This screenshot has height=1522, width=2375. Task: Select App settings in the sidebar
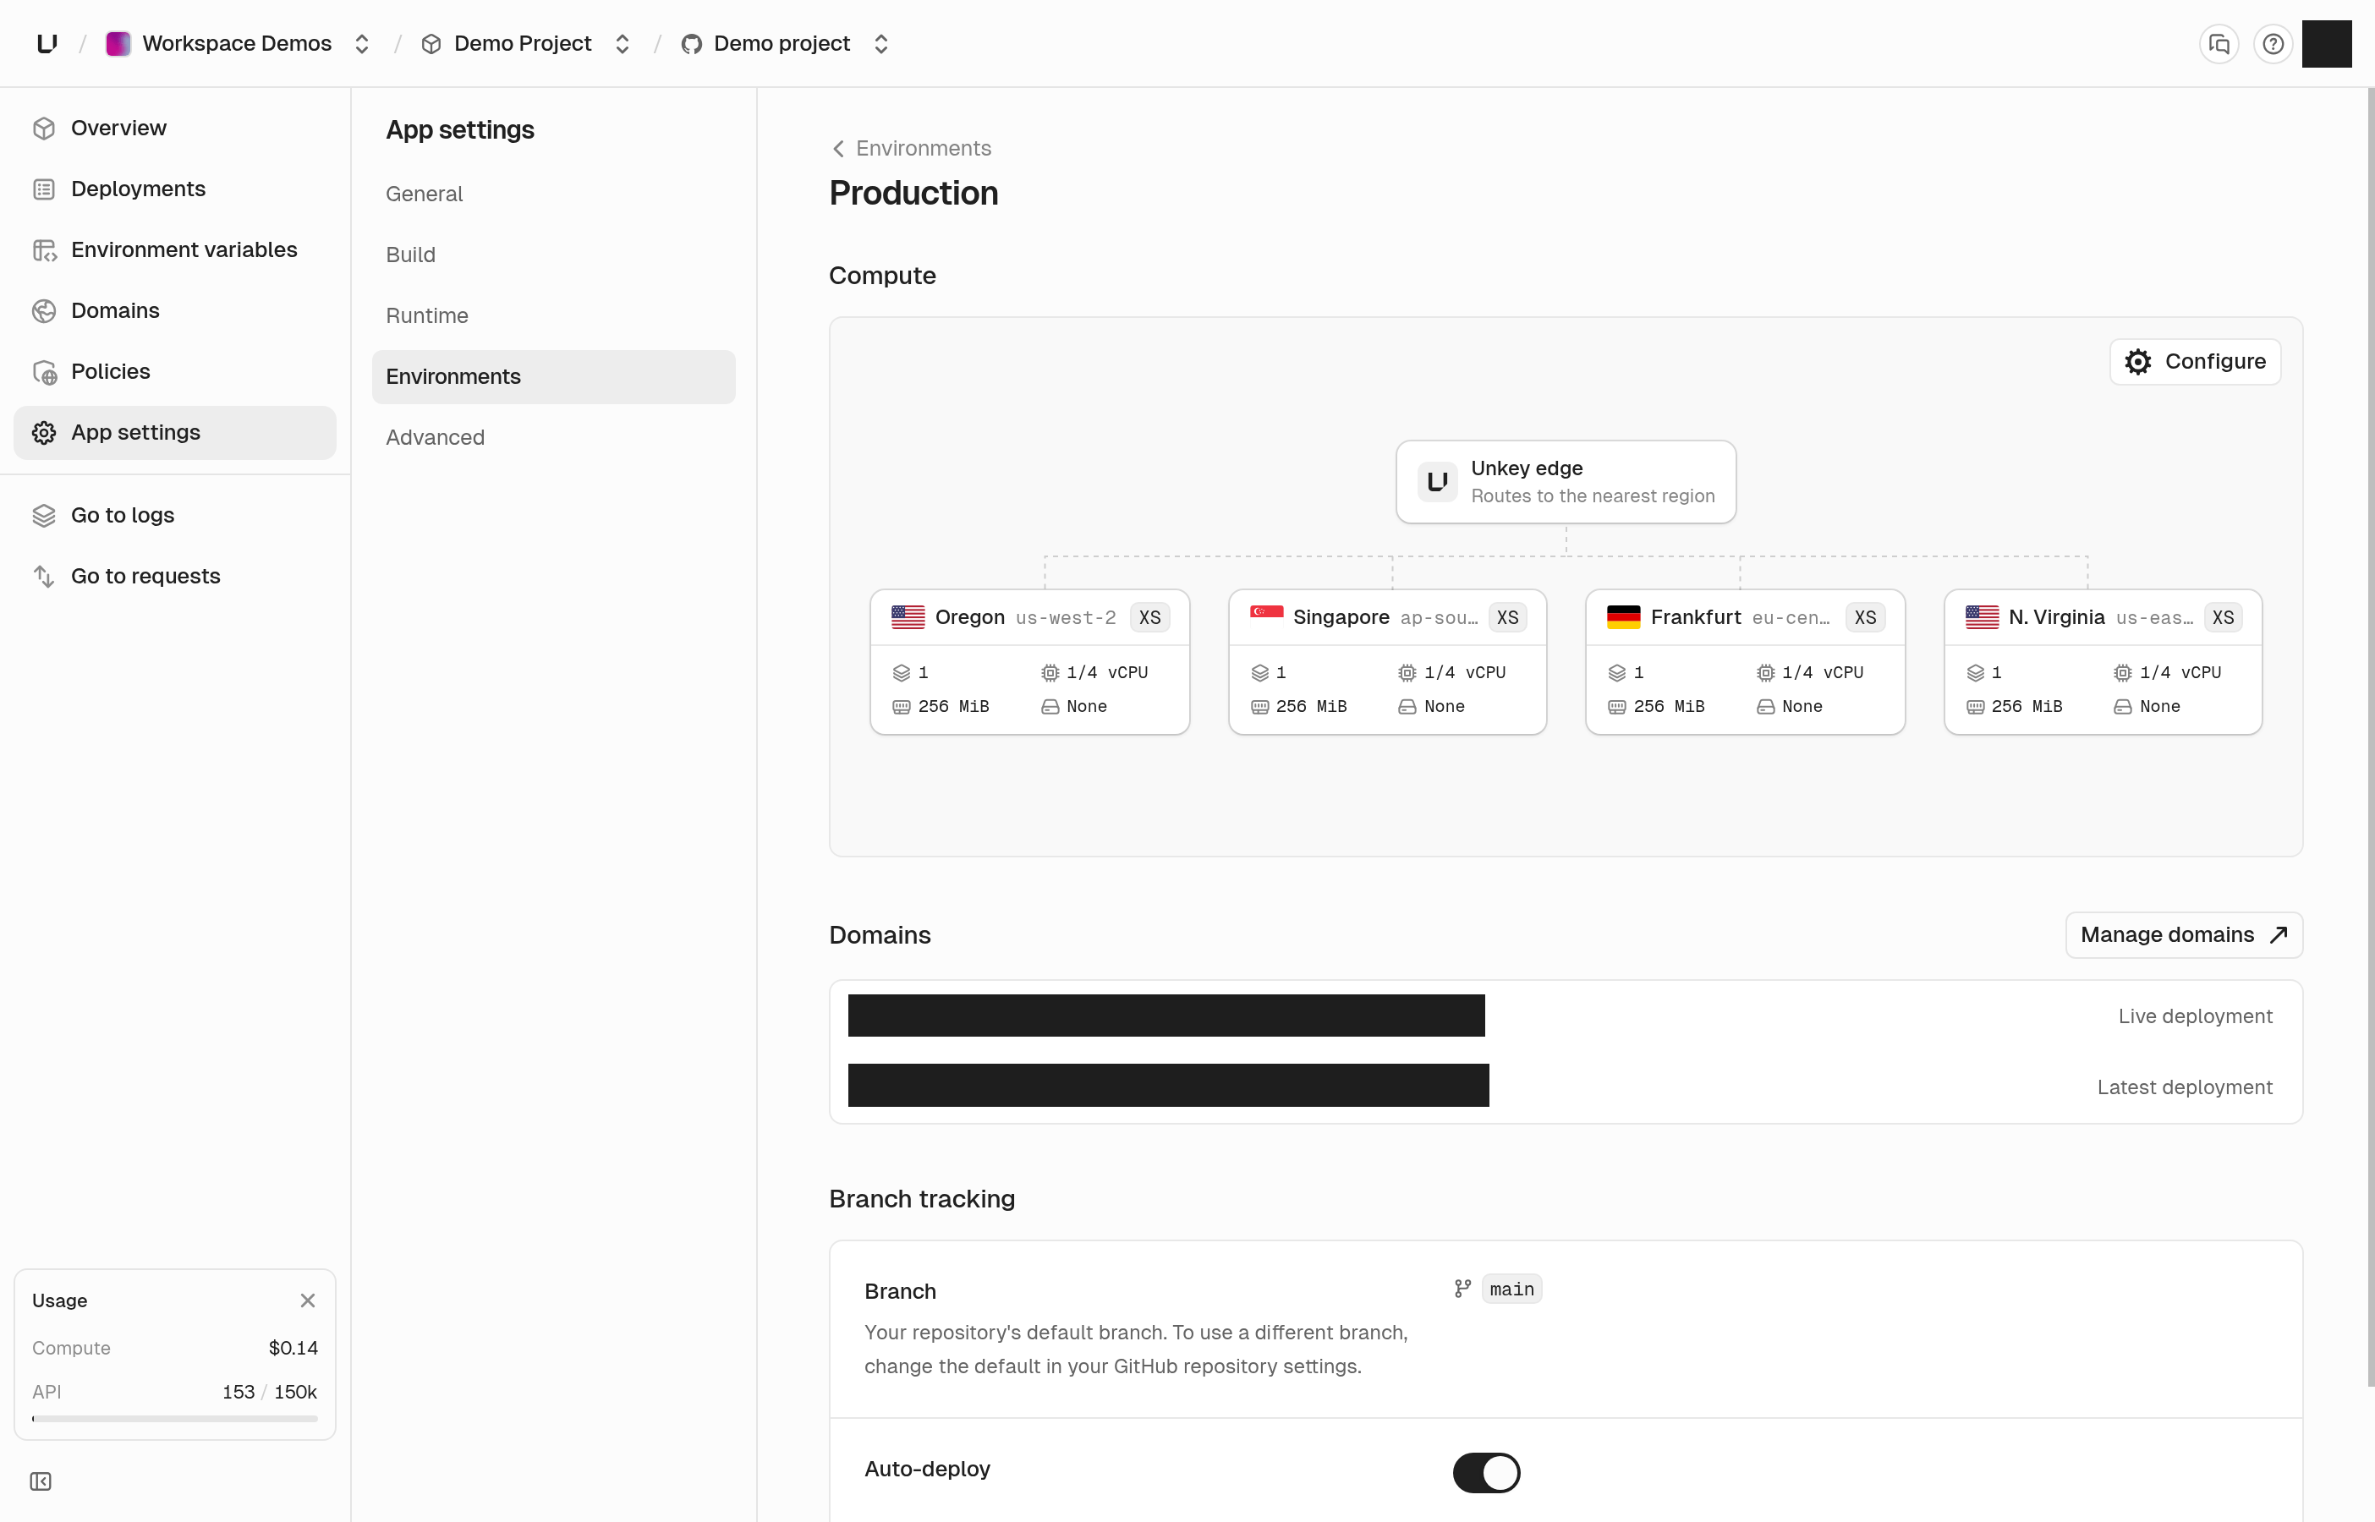175,433
